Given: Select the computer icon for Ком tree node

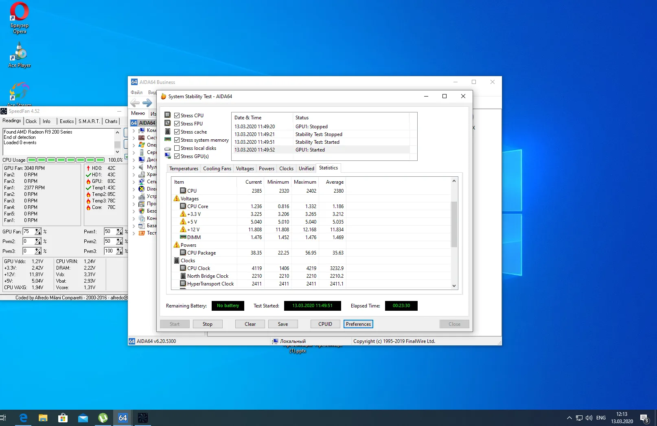Looking at the screenshot, I should click(x=142, y=130).
